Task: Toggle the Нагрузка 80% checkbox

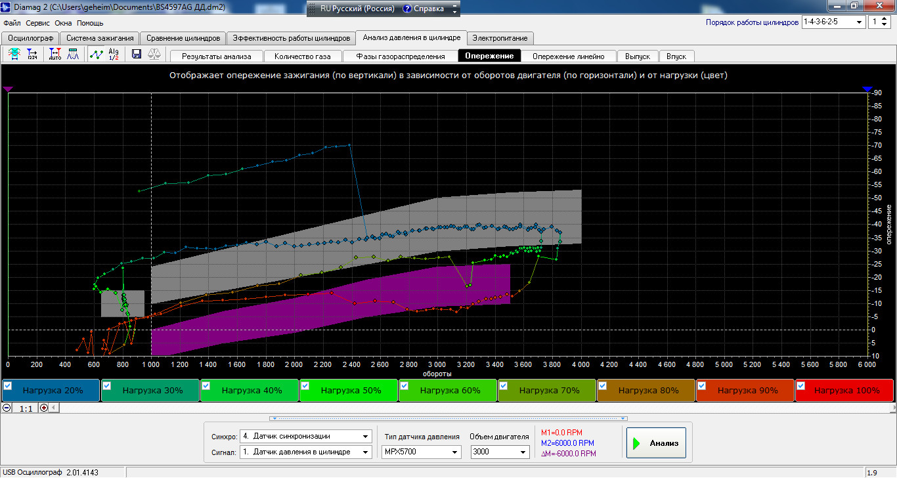Action: [603, 385]
